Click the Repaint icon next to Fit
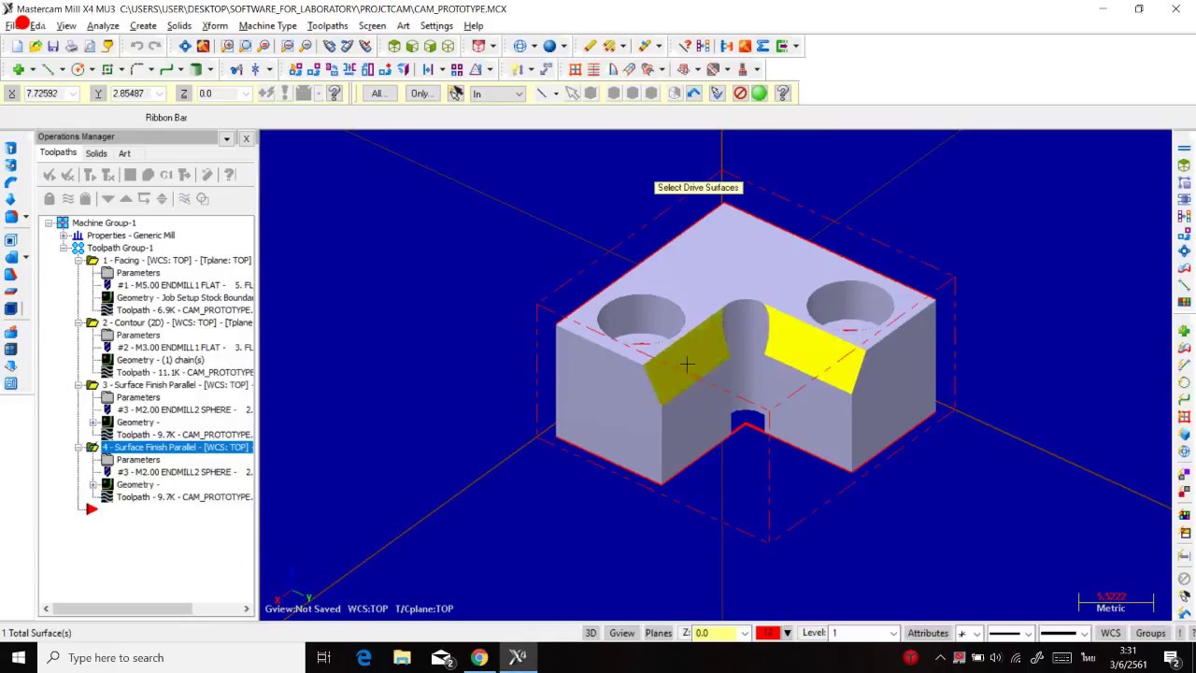 click(x=203, y=46)
